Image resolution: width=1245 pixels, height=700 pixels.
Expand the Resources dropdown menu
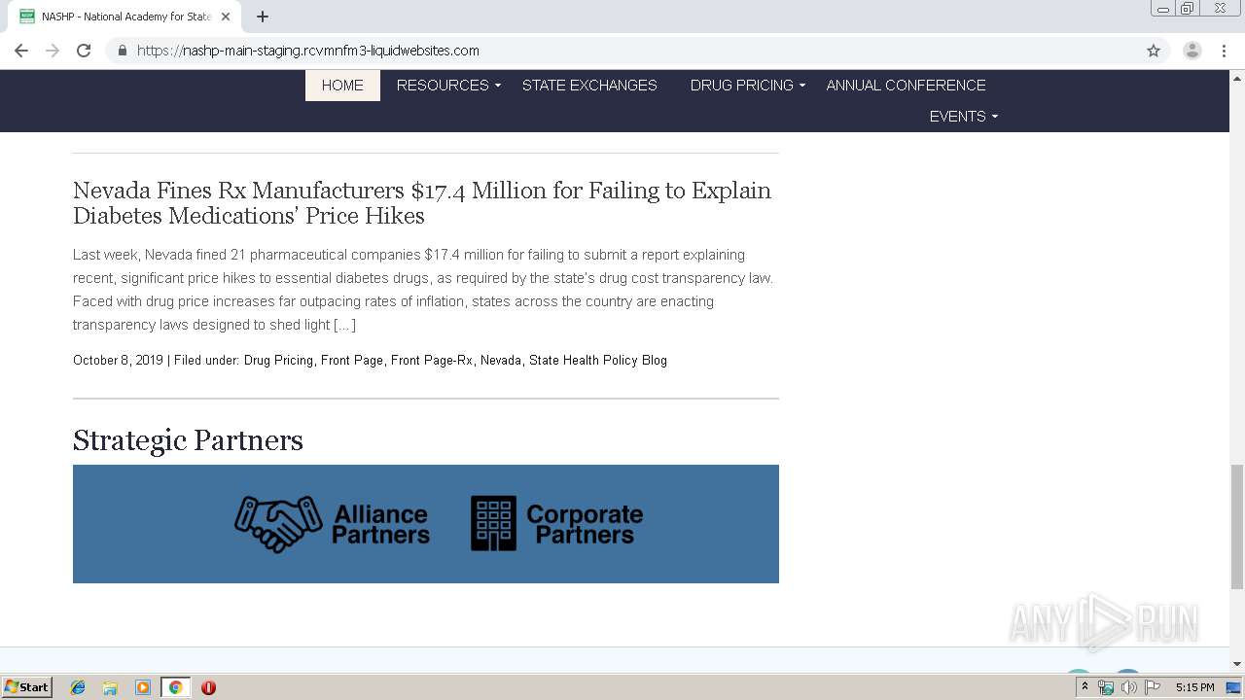click(x=448, y=86)
